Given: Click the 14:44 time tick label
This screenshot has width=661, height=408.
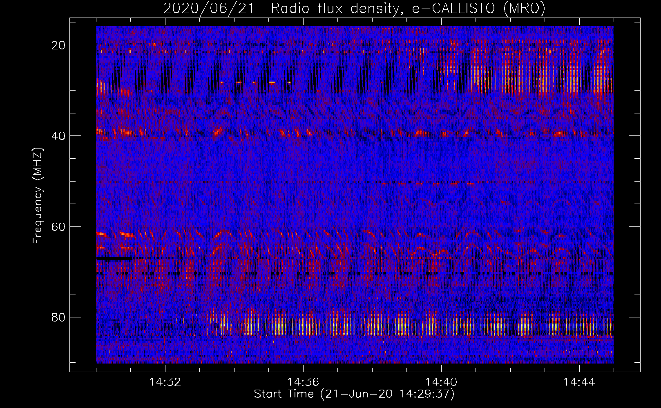Looking at the screenshot, I should pyautogui.click(x=579, y=382).
